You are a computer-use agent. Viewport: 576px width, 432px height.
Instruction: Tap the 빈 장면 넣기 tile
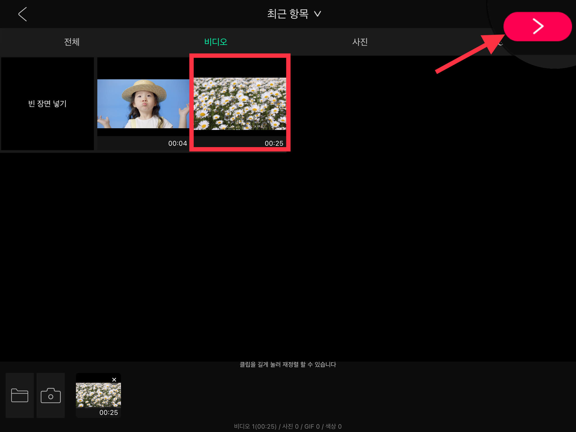pyautogui.click(x=47, y=103)
